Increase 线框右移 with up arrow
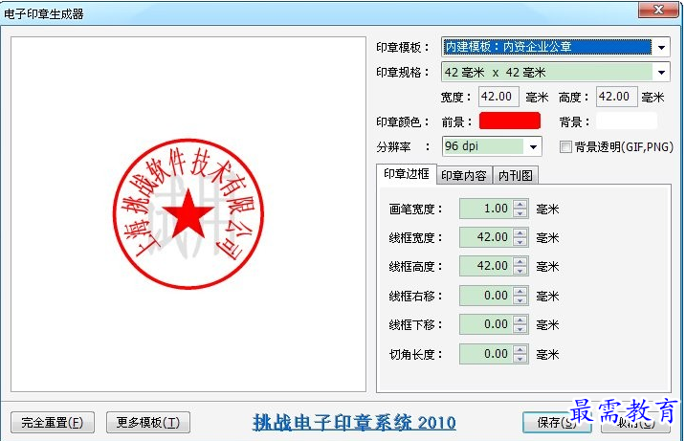The height and width of the screenshot is (441, 686). [520, 292]
